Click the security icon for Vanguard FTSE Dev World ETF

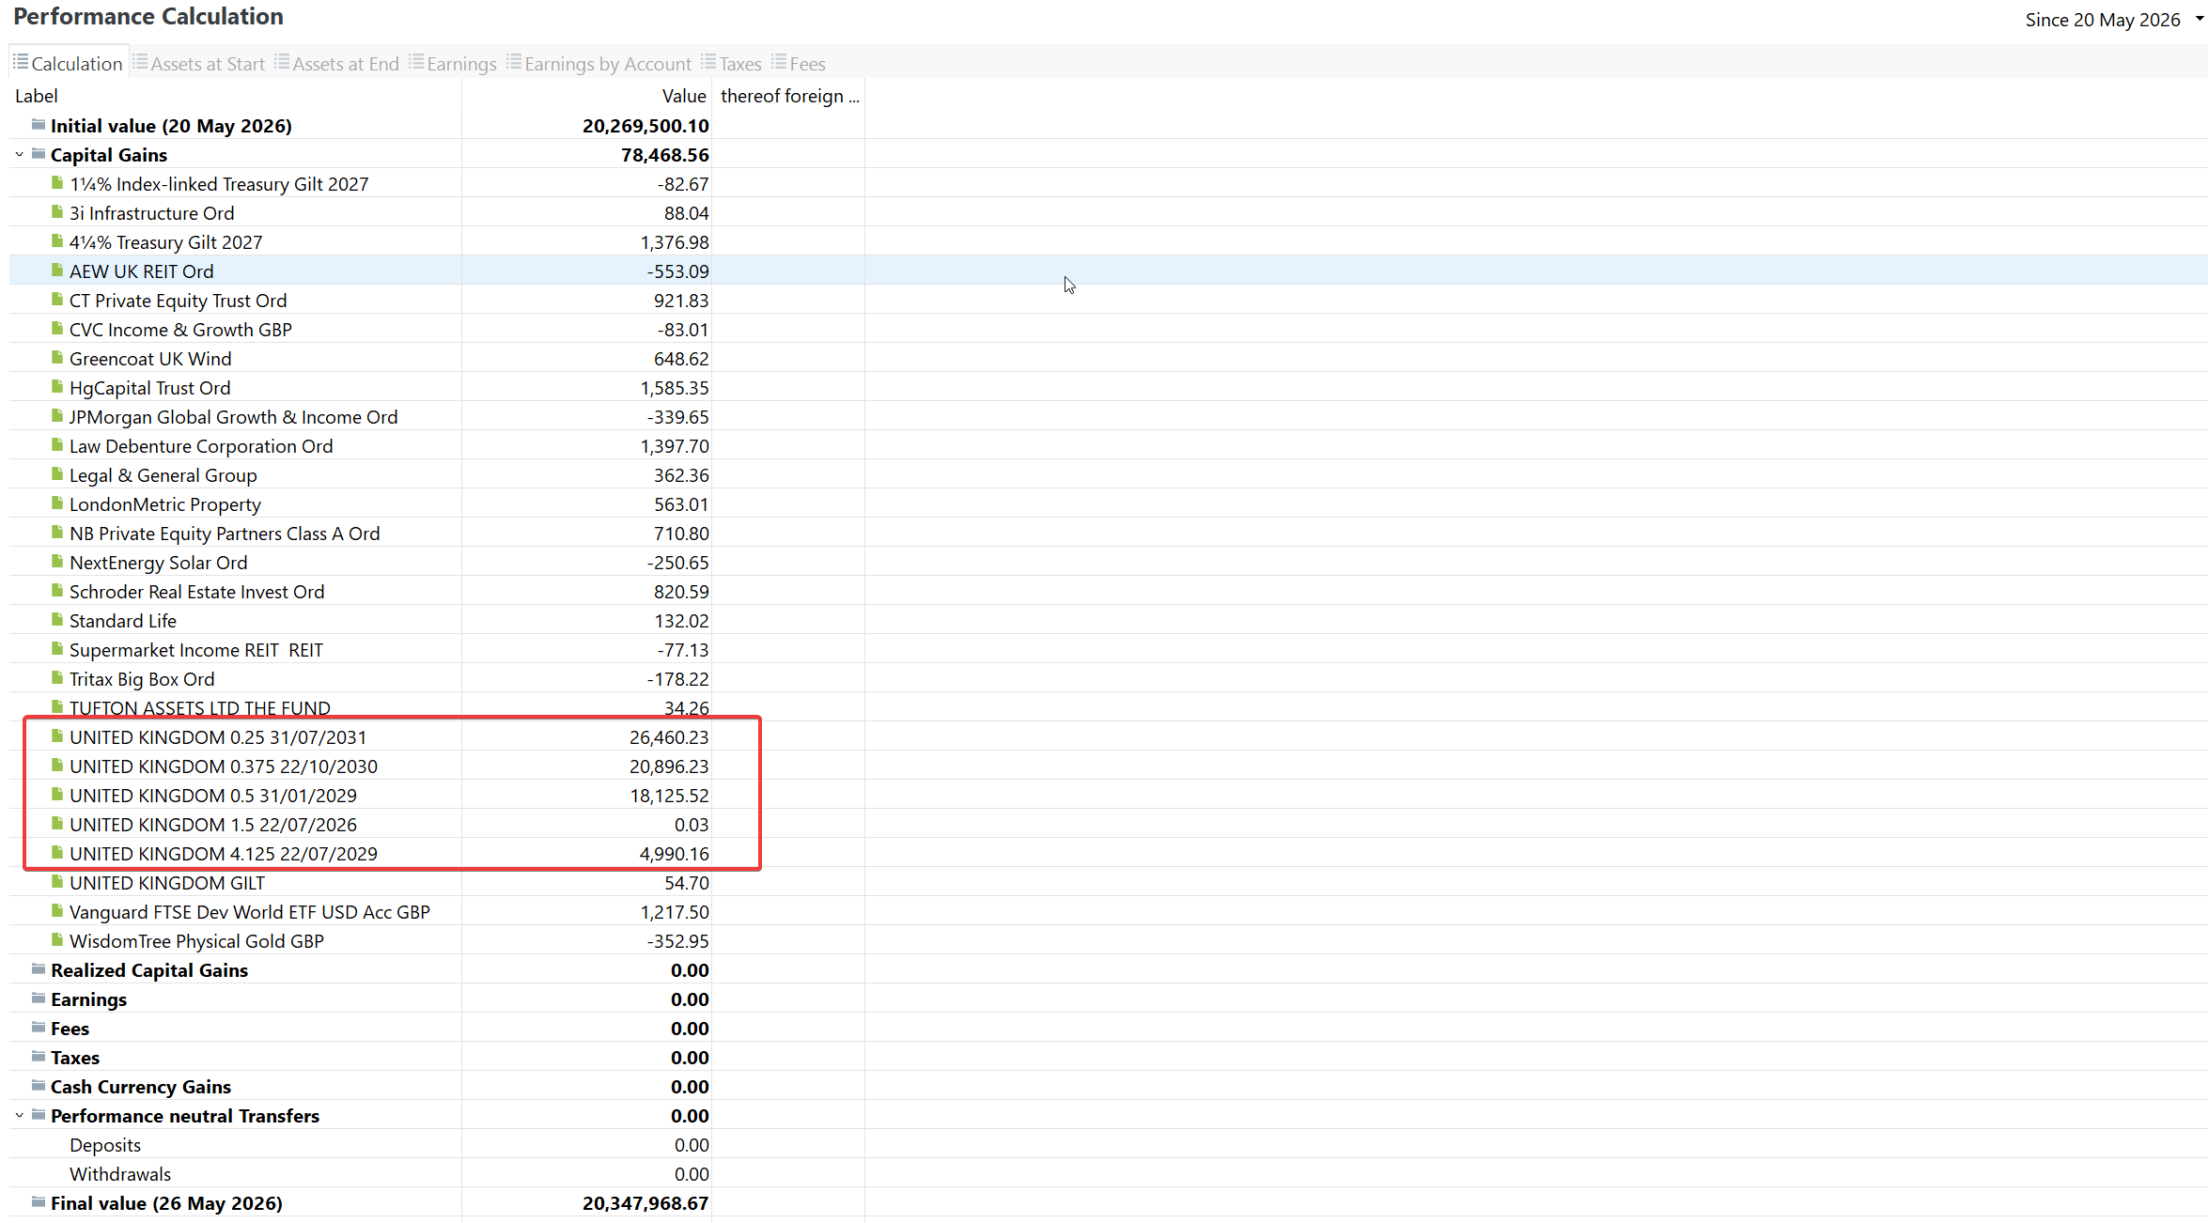point(57,911)
